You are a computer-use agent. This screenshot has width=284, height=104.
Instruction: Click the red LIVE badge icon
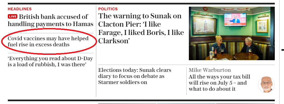(x=13, y=17)
